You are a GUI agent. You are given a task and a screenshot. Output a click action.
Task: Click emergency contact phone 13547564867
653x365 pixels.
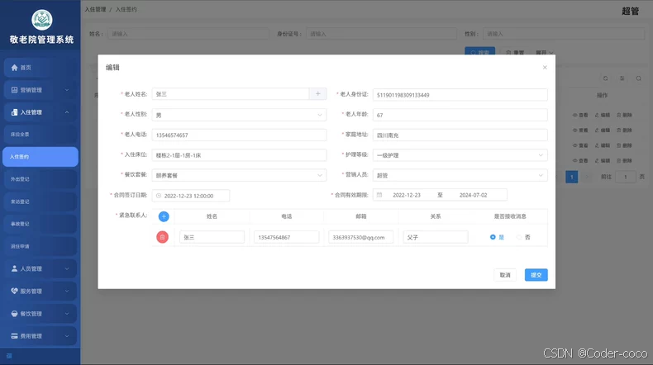tap(286, 237)
